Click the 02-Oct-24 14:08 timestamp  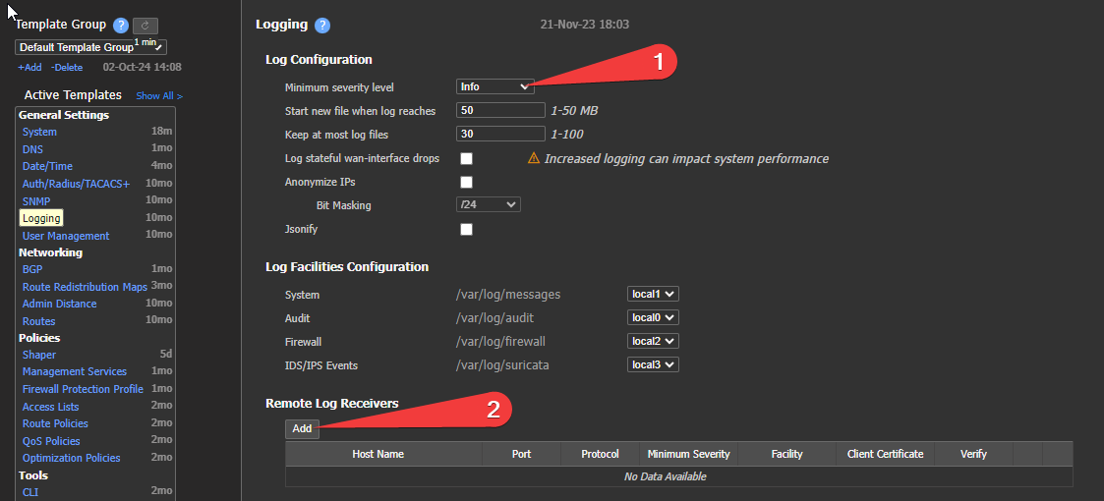click(143, 68)
